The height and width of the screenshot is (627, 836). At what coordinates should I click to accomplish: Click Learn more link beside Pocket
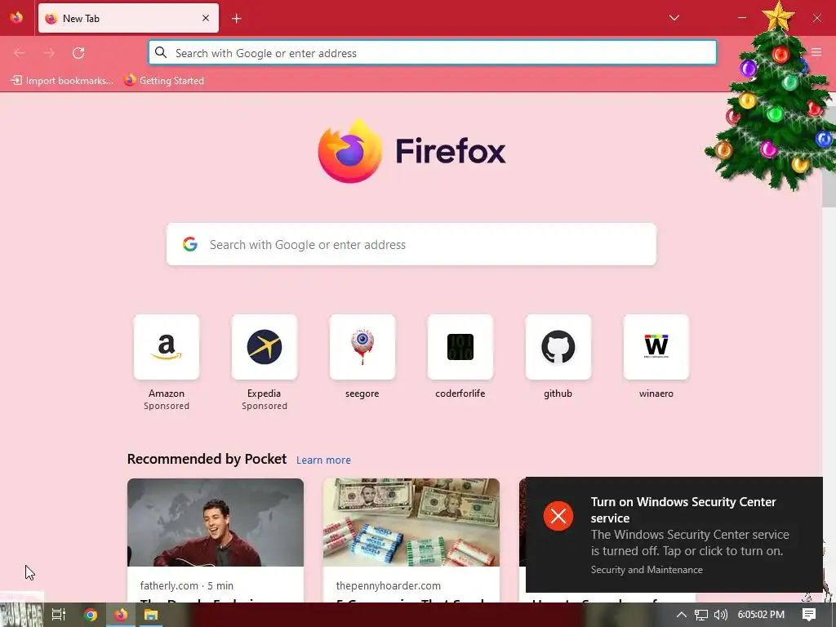323,460
